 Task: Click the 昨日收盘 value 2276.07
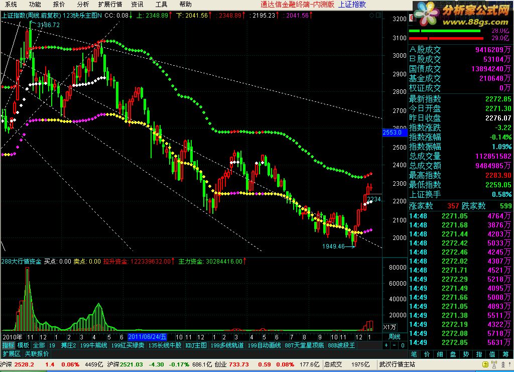pos(498,118)
